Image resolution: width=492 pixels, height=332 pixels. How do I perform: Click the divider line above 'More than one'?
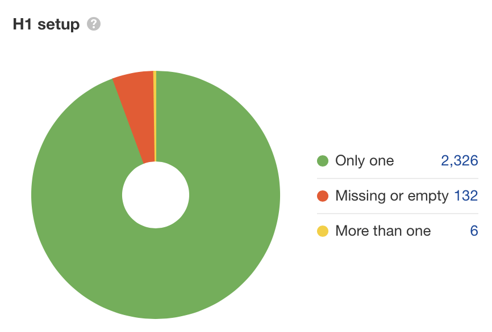(x=398, y=214)
